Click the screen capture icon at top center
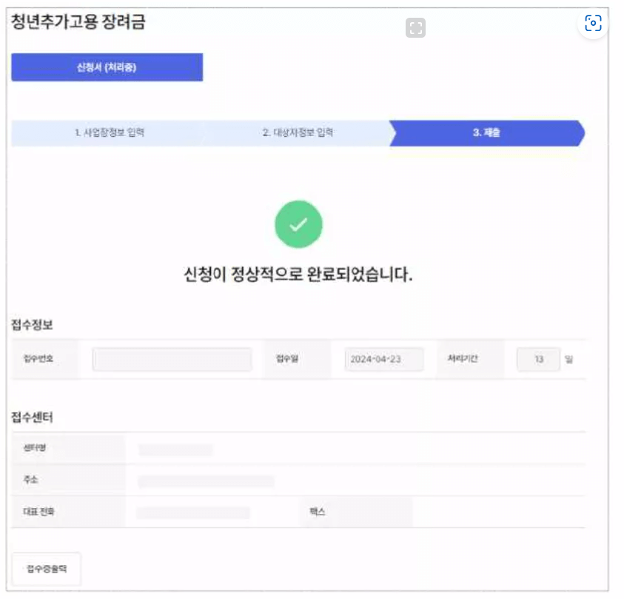Viewport: 624px width, 599px height. point(416,27)
